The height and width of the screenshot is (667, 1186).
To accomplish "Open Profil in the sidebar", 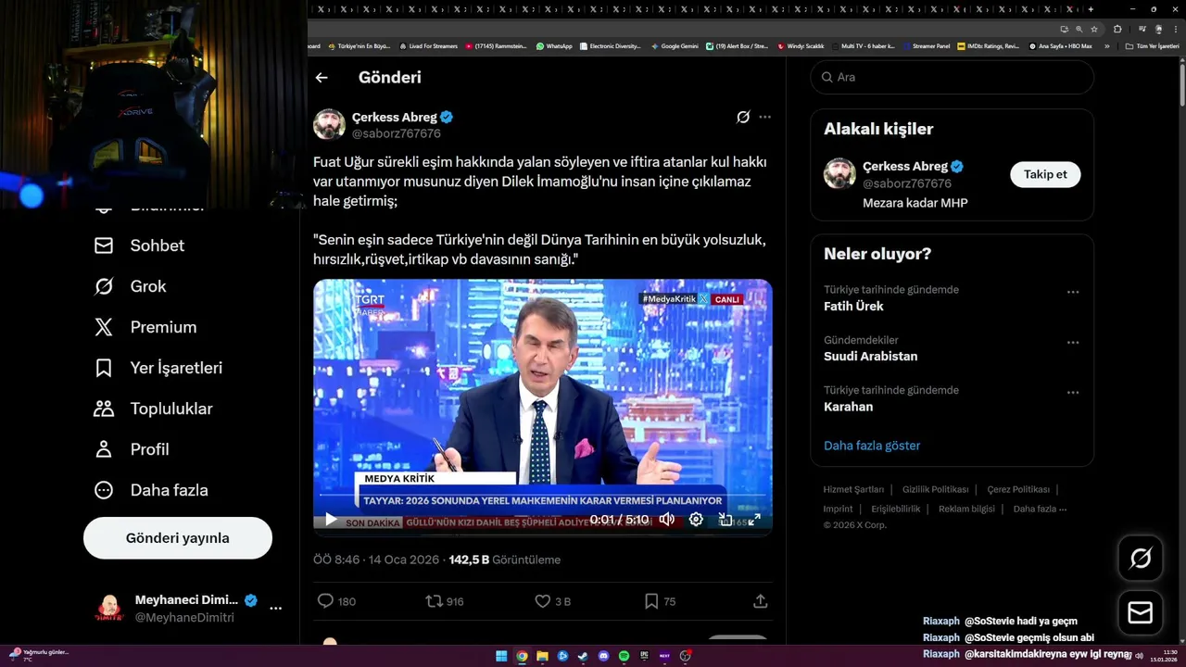I will (132, 449).
